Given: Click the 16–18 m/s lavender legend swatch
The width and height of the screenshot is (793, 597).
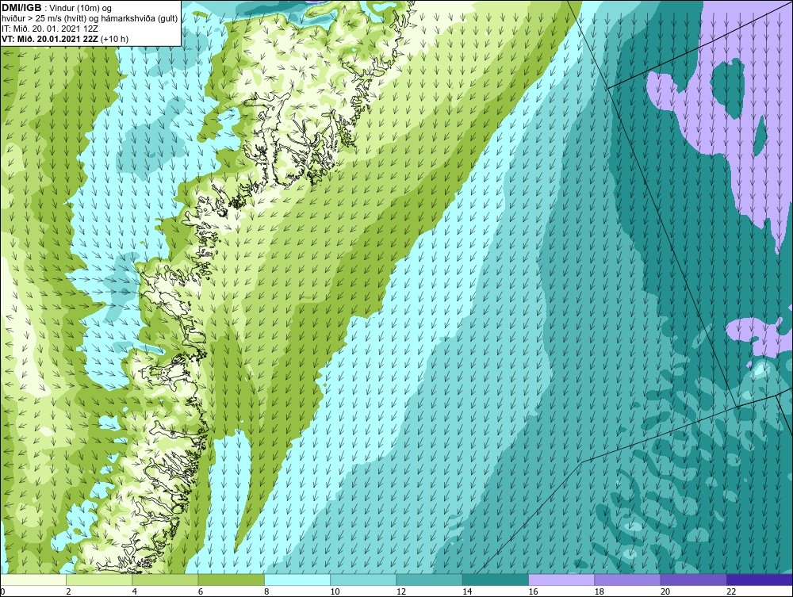Looking at the screenshot, I should (x=561, y=580).
